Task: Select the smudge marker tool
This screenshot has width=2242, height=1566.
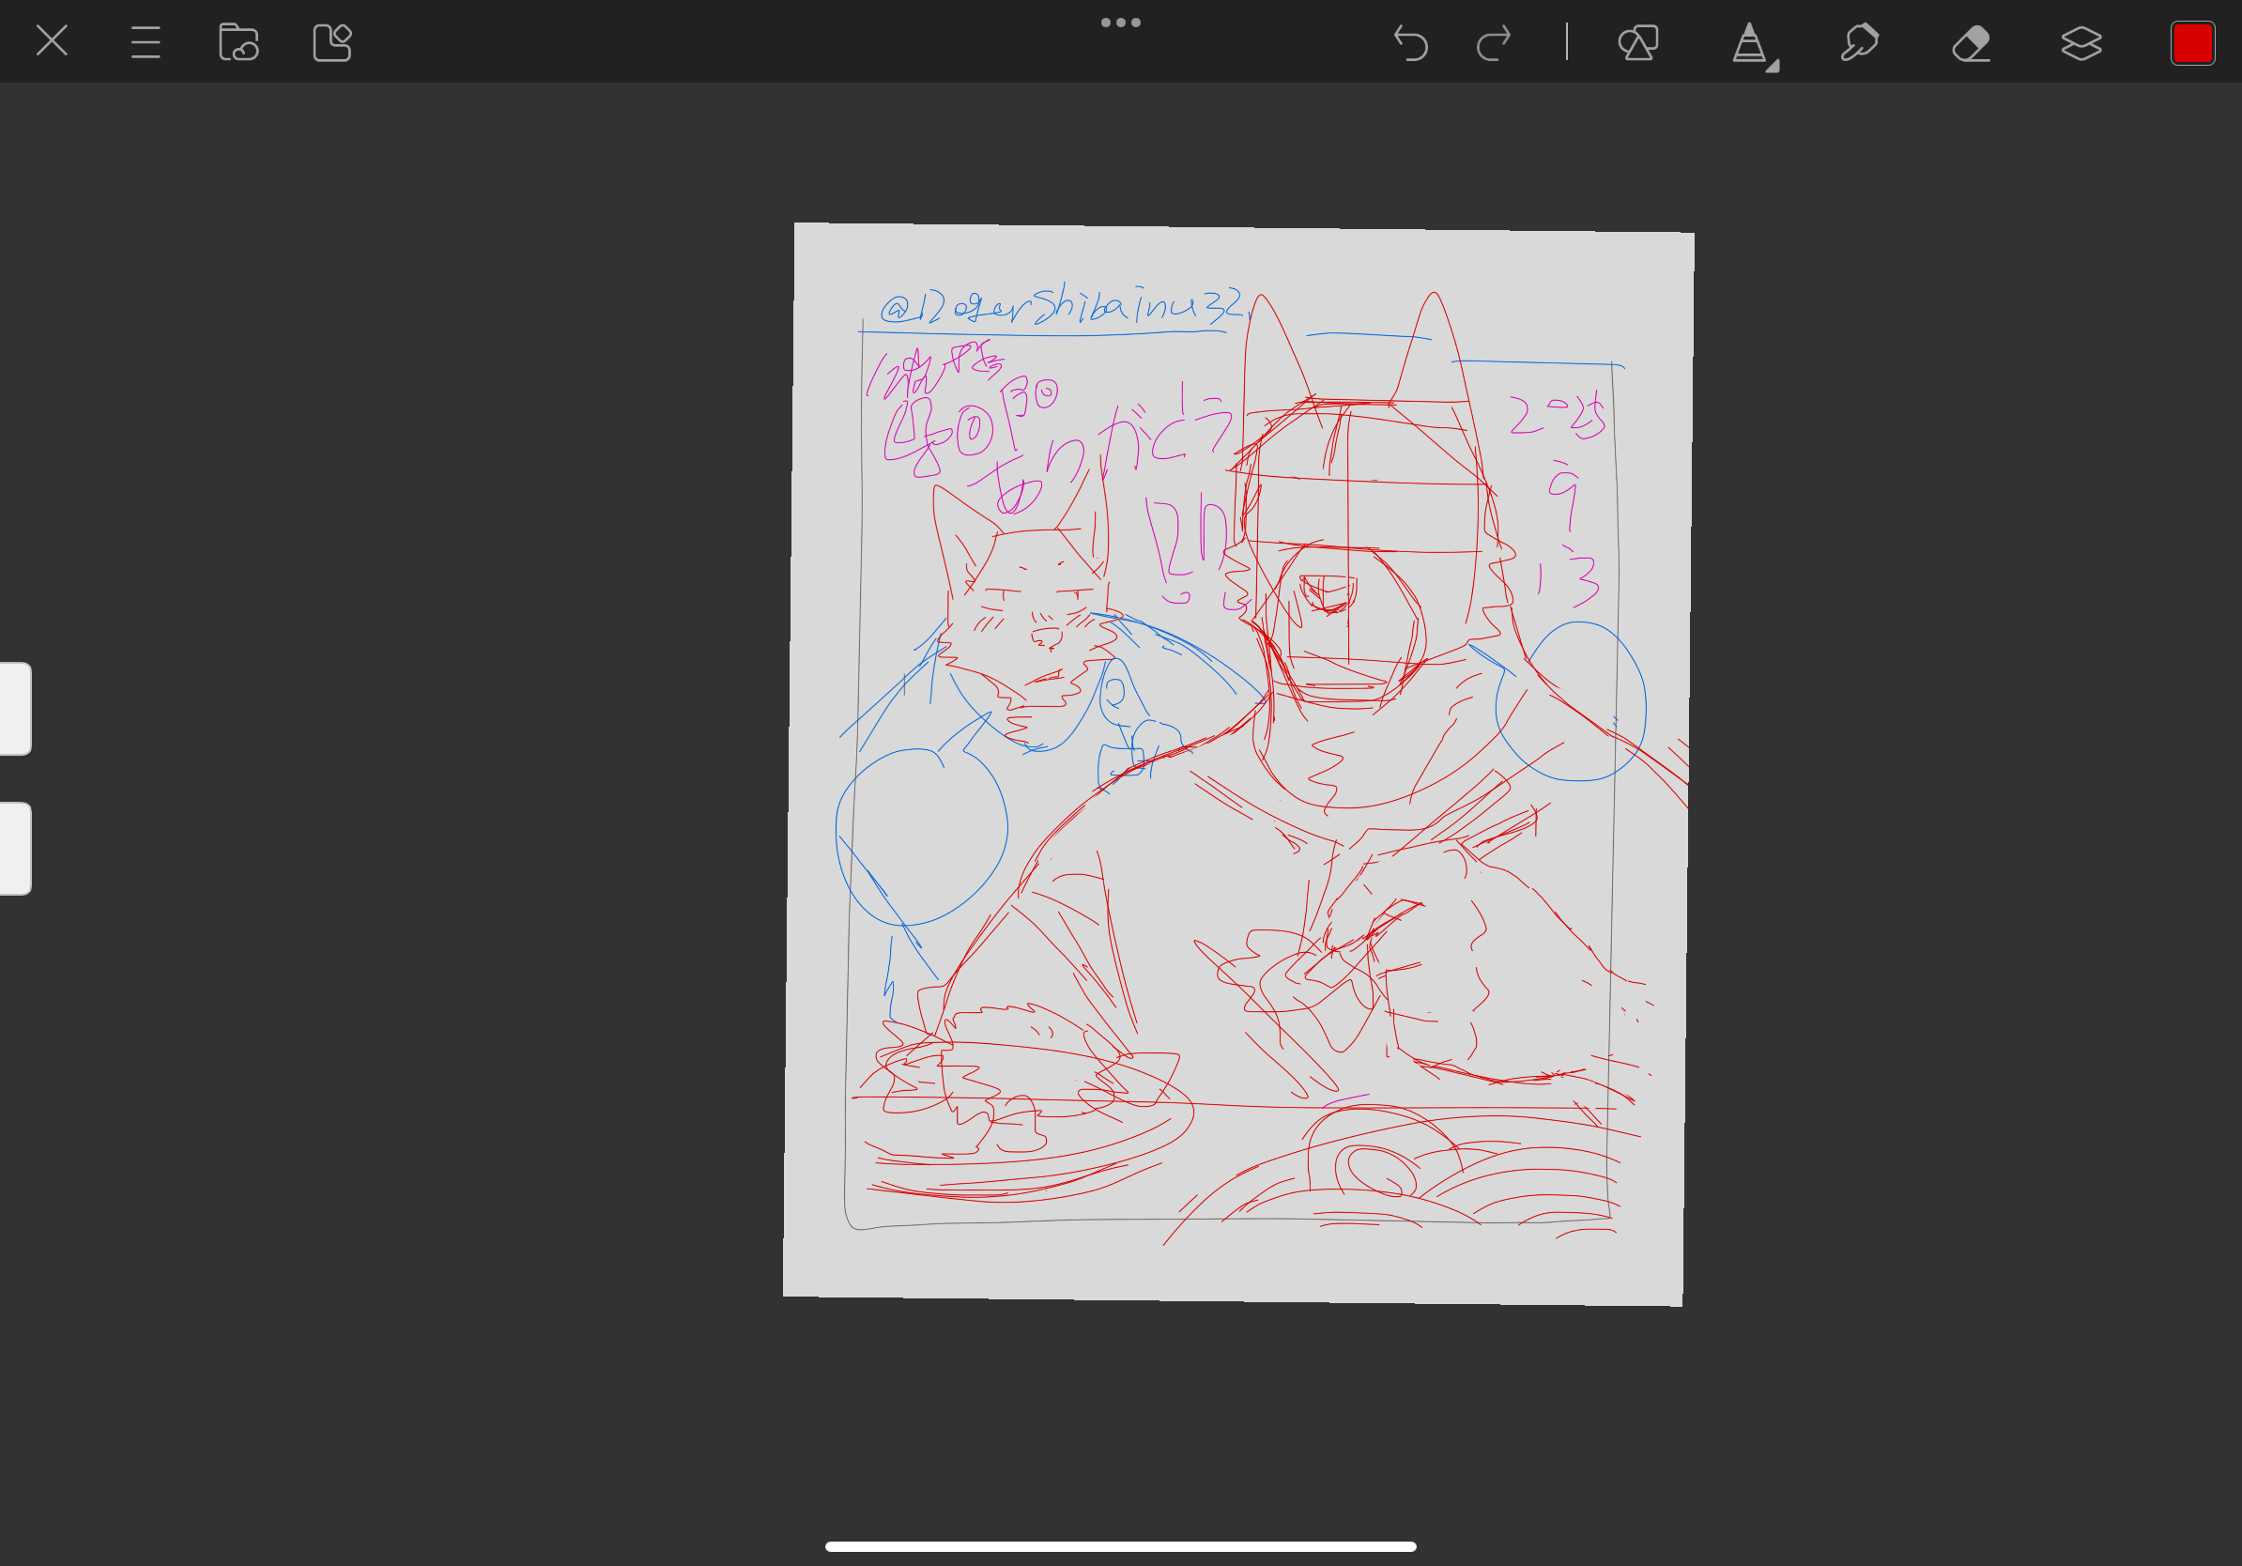Action: click(1859, 43)
